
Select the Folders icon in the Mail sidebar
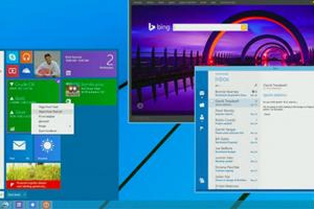coord(201,105)
